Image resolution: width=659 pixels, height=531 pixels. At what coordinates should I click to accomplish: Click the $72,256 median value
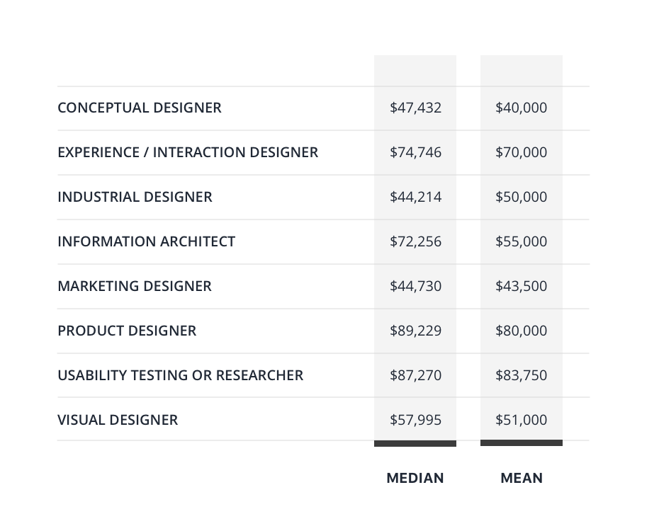pos(416,241)
